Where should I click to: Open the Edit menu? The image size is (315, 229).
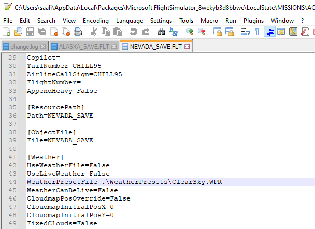pyautogui.click(x=25, y=21)
